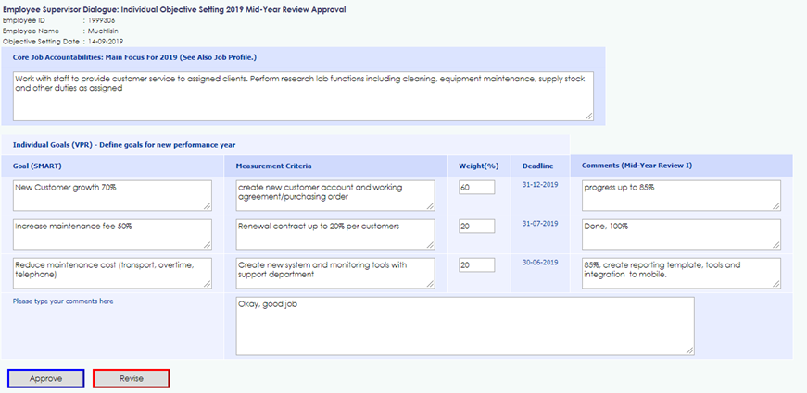Click the 31-12-2019 deadline date
The width and height of the screenshot is (807, 393).
(x=539, y=184)
